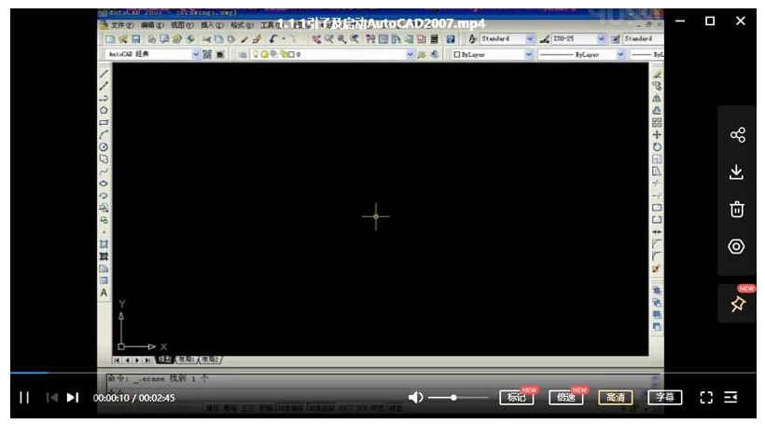765x424 pixels.
Task: Open the linetype ByLayer dropdown
Action: [x=620, y=55]
